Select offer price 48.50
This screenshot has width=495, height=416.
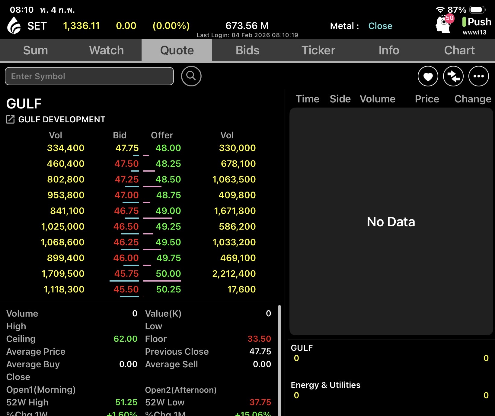168,179
